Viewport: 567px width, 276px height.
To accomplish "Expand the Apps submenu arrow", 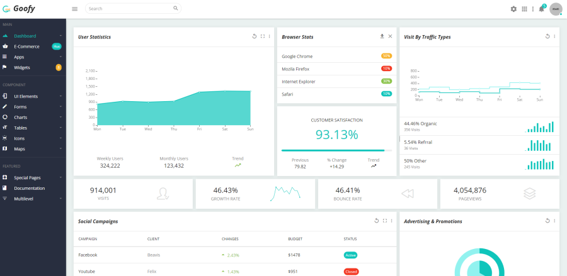I will pos(60,57).
